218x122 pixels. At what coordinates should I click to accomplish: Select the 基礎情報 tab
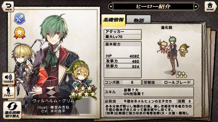[x=113, y=20]
